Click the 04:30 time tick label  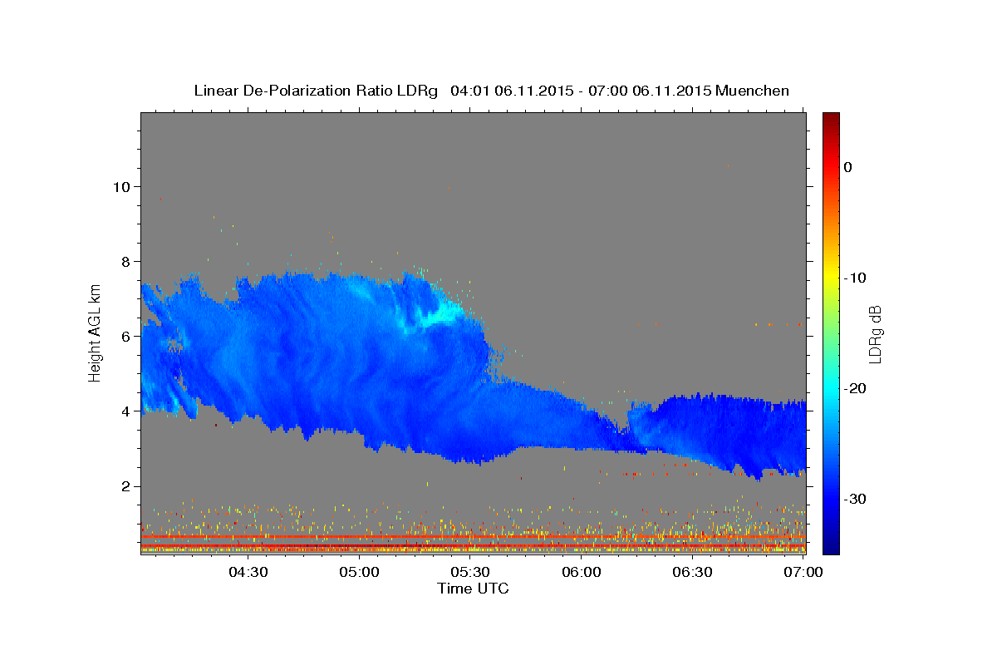pyautogui.click(x=248, y=573)
